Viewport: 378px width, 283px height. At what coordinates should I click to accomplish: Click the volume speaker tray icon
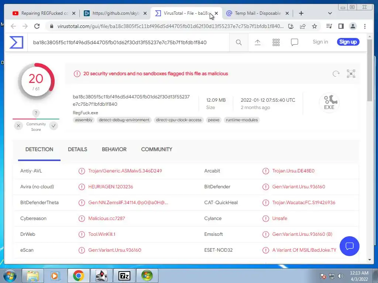click(341, 276)
